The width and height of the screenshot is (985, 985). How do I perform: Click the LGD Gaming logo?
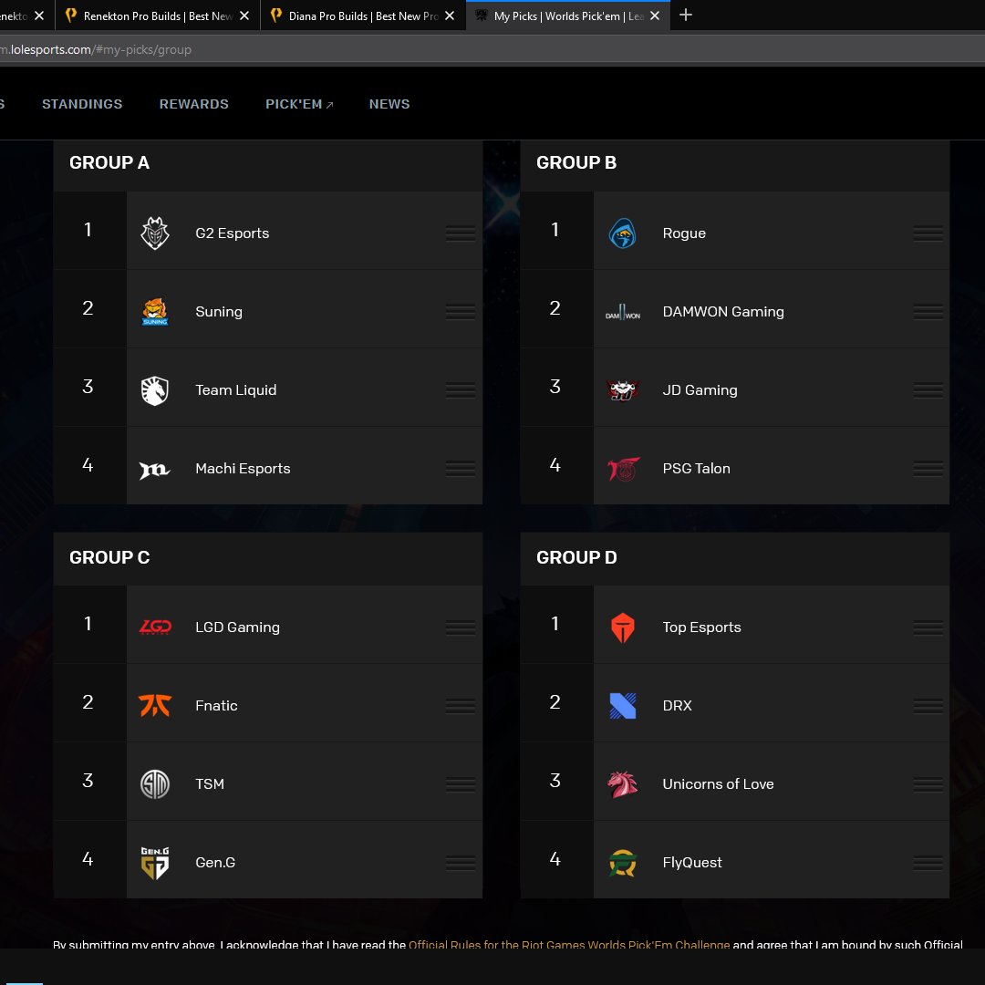[x=154, y=627]
